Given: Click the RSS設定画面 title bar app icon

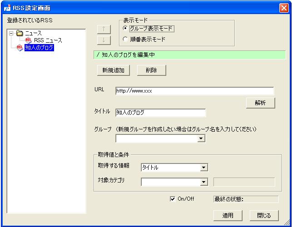Looking at the screenshot, I should [6, 8].
